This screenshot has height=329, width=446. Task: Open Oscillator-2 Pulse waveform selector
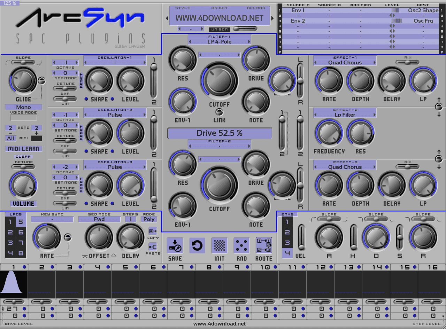click(x=115, y=115)
